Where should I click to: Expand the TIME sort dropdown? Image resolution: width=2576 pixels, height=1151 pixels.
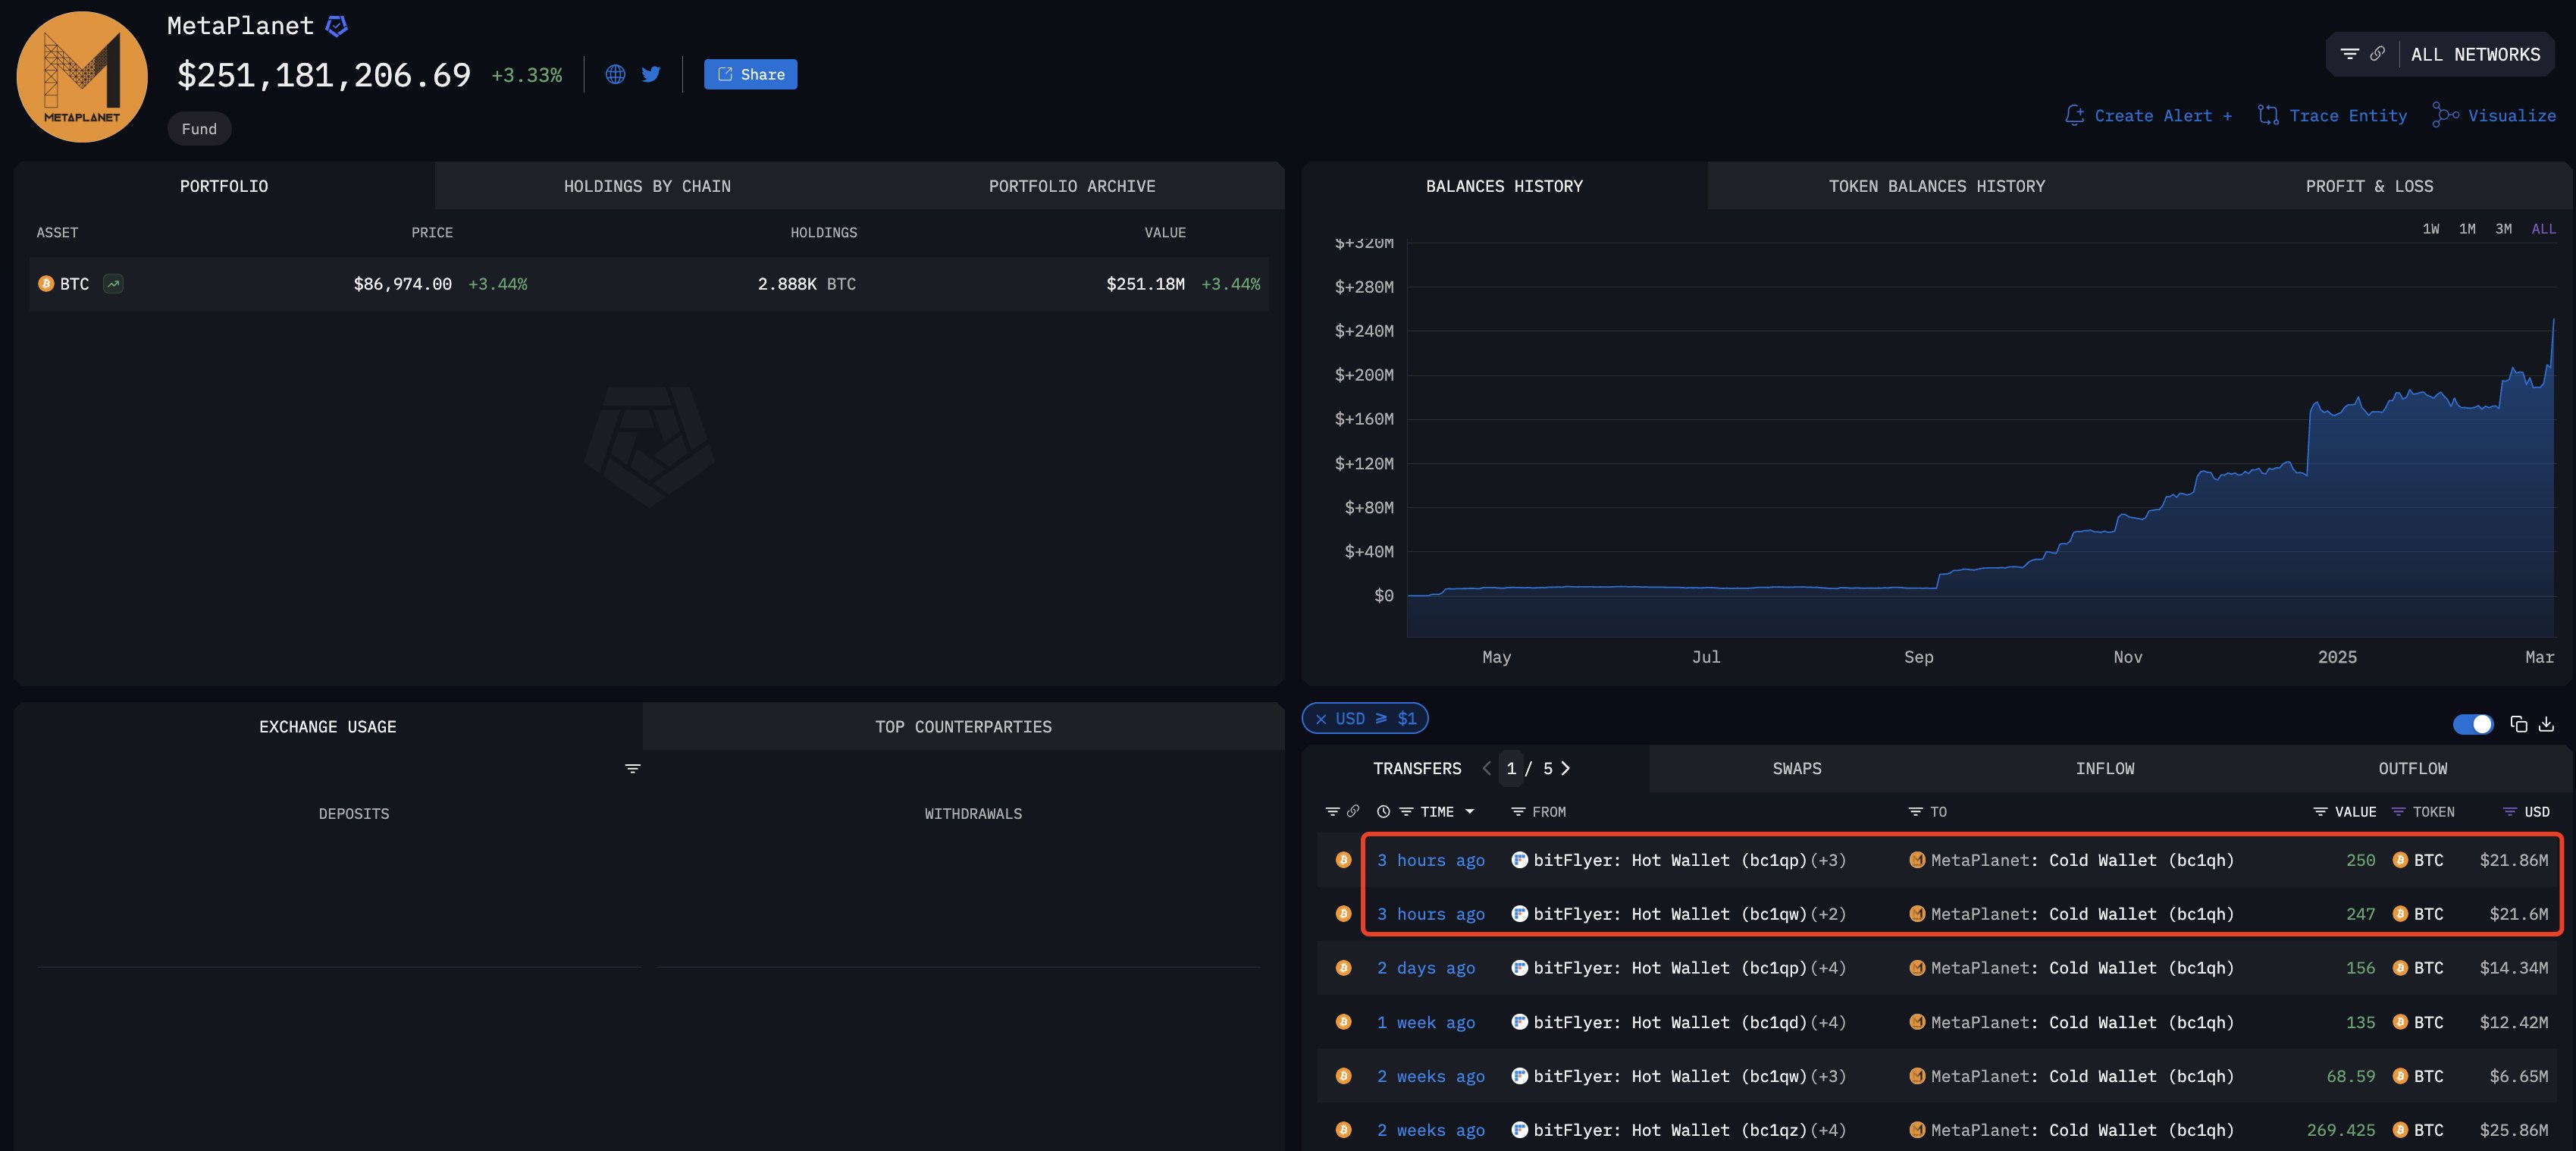pos(1470,812)
